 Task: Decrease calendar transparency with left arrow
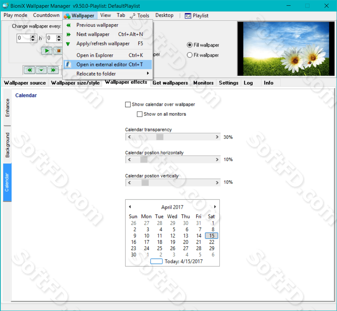click(129, 137)
